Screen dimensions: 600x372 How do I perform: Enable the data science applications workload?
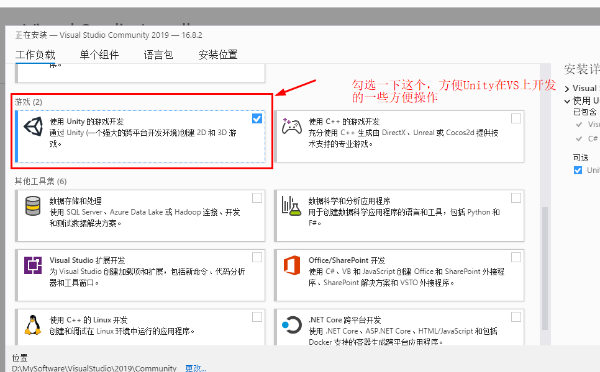pyautogui.click(x=516, y=198)
